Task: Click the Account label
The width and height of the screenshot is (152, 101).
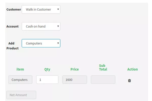Action: click(12, 26)
